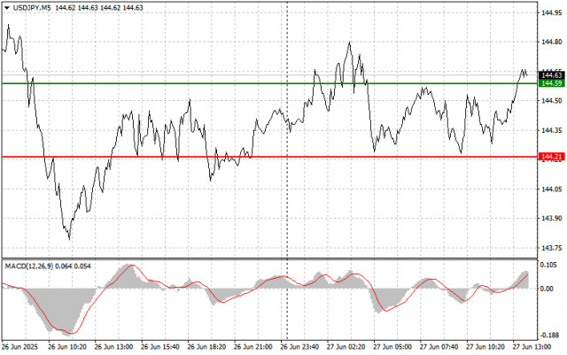
Task: Select the red horizontal line at 144.21
Action: pyautogui.click(x=269, y=157)
